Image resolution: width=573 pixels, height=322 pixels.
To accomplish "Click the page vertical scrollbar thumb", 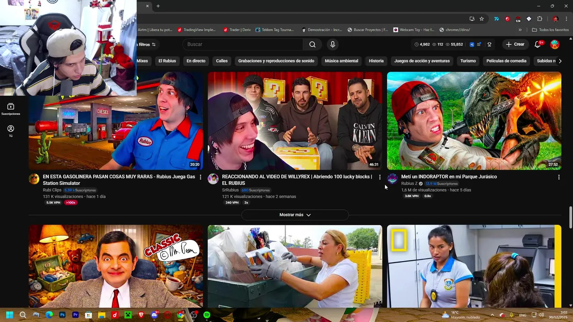I will [570, 218].
